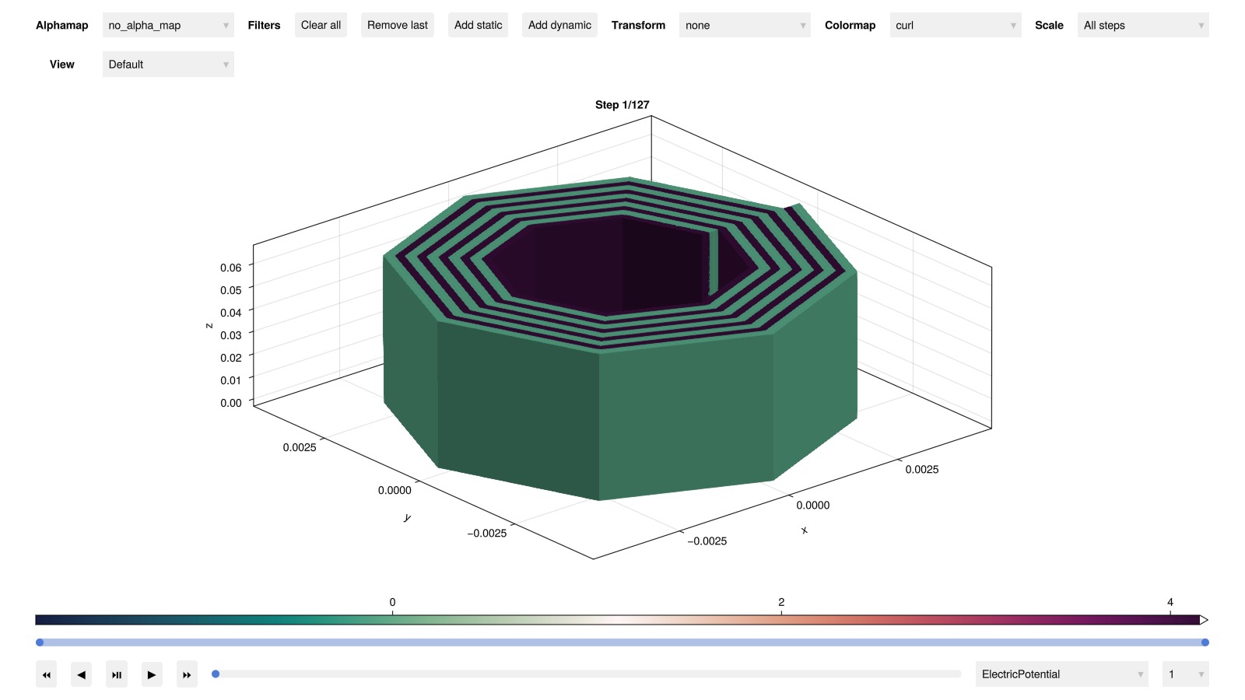Add a dynamic filter
This screenshot has width=1245, height=700.
point(559,26)
